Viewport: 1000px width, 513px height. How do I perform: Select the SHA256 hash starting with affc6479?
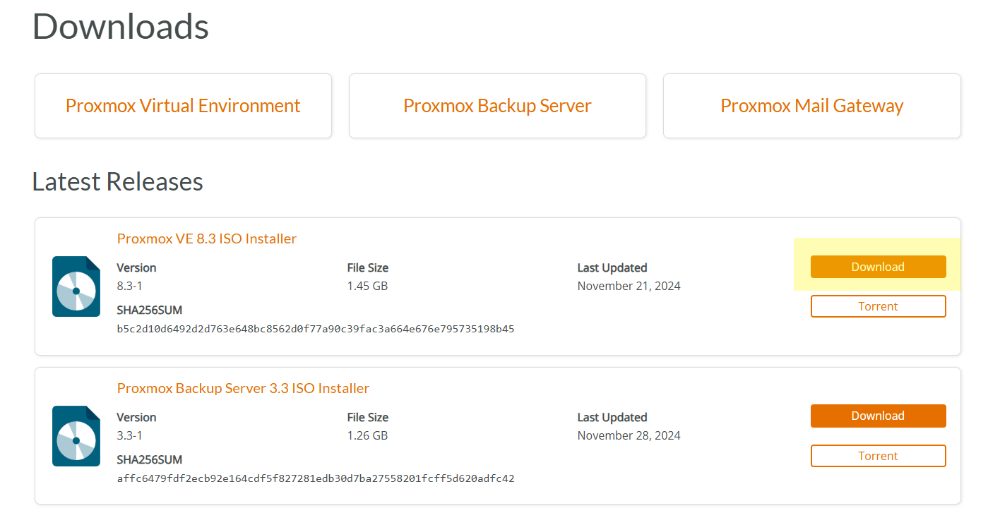click(x=316, y=478)
